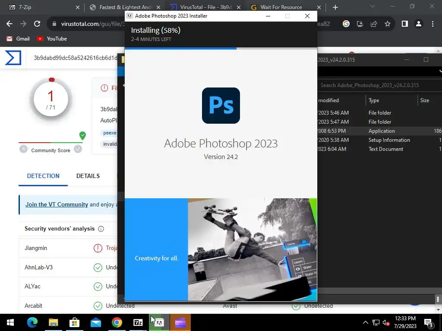Reload the VirusTotal page
This screenshot has height=331, width=442.
37,24
